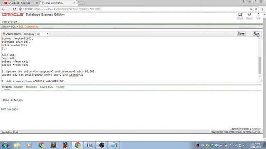Open the Windows Start menu
Image resolution: width=266 pixels, height=149 pixels.
click(x=5, y=145)
